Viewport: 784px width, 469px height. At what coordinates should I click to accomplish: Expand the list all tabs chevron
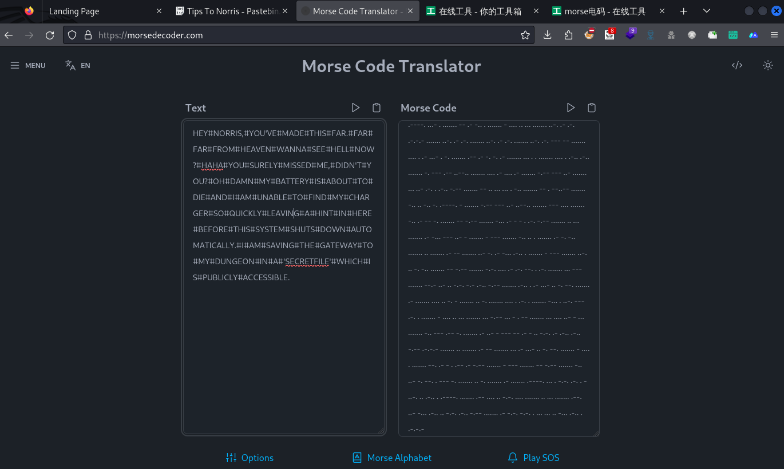pyautogui.click(x=707, y=11)
